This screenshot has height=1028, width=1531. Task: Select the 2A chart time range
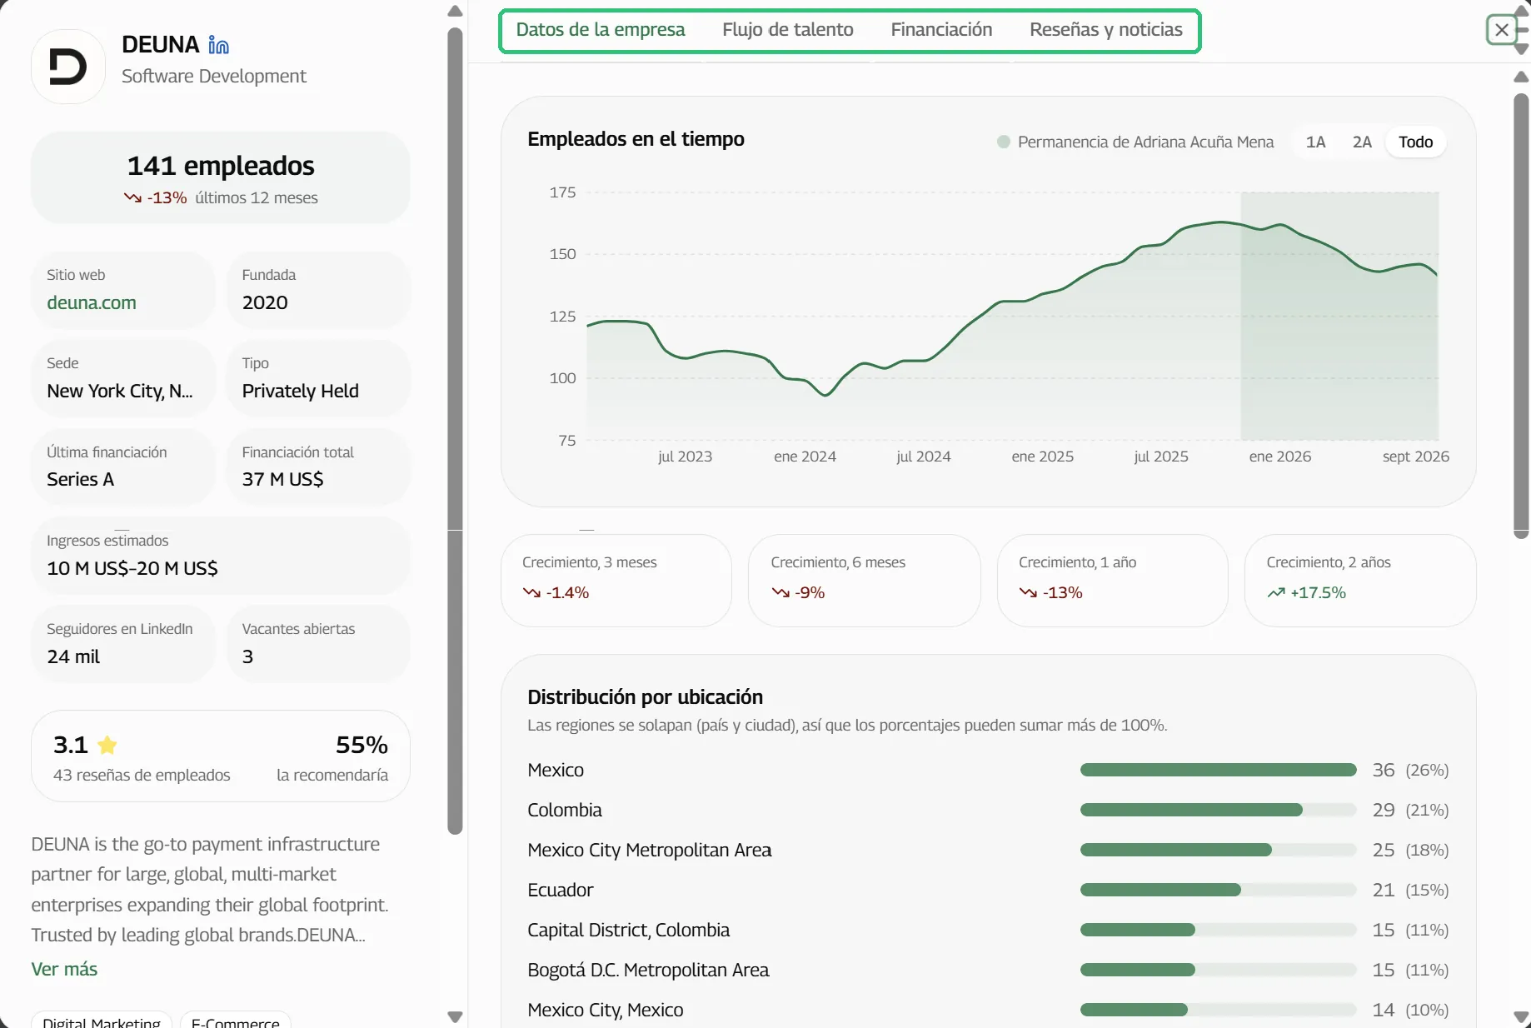1362,142
